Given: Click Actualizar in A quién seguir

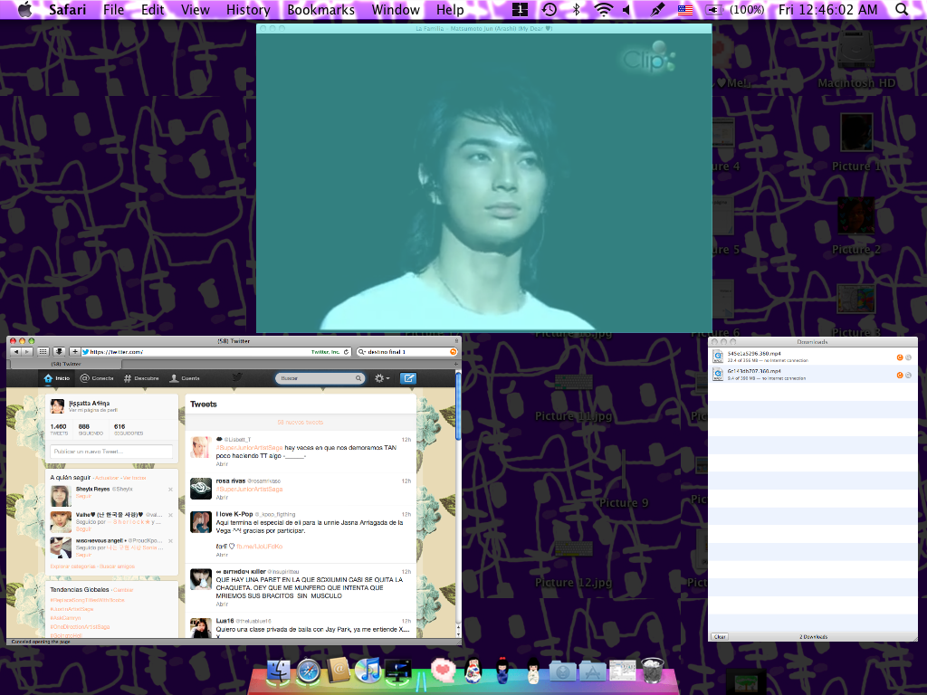Looking at the screenshot, I should coord(107,478).
